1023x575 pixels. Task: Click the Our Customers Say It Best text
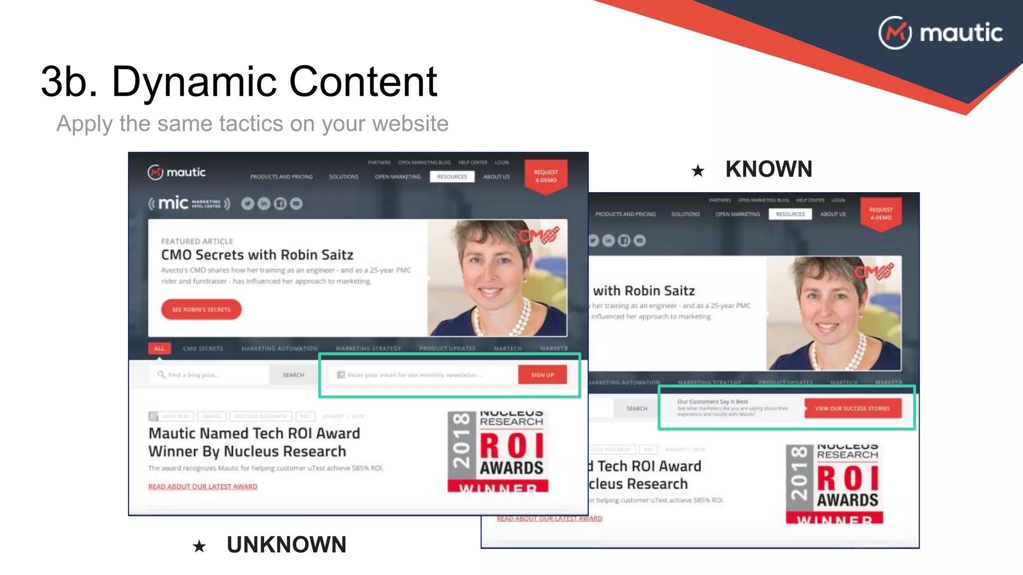[712, 401]
